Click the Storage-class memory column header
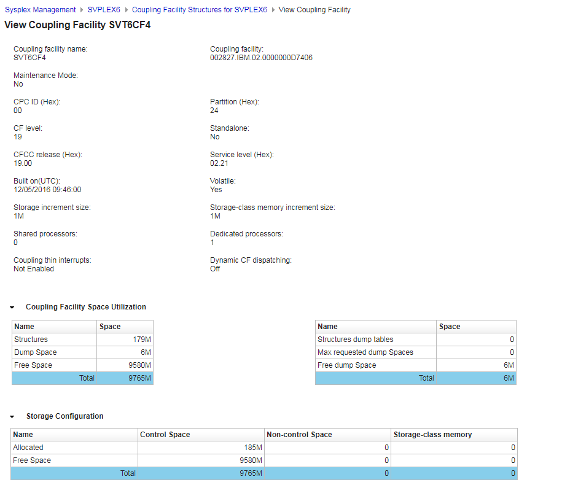 (454, 435)
